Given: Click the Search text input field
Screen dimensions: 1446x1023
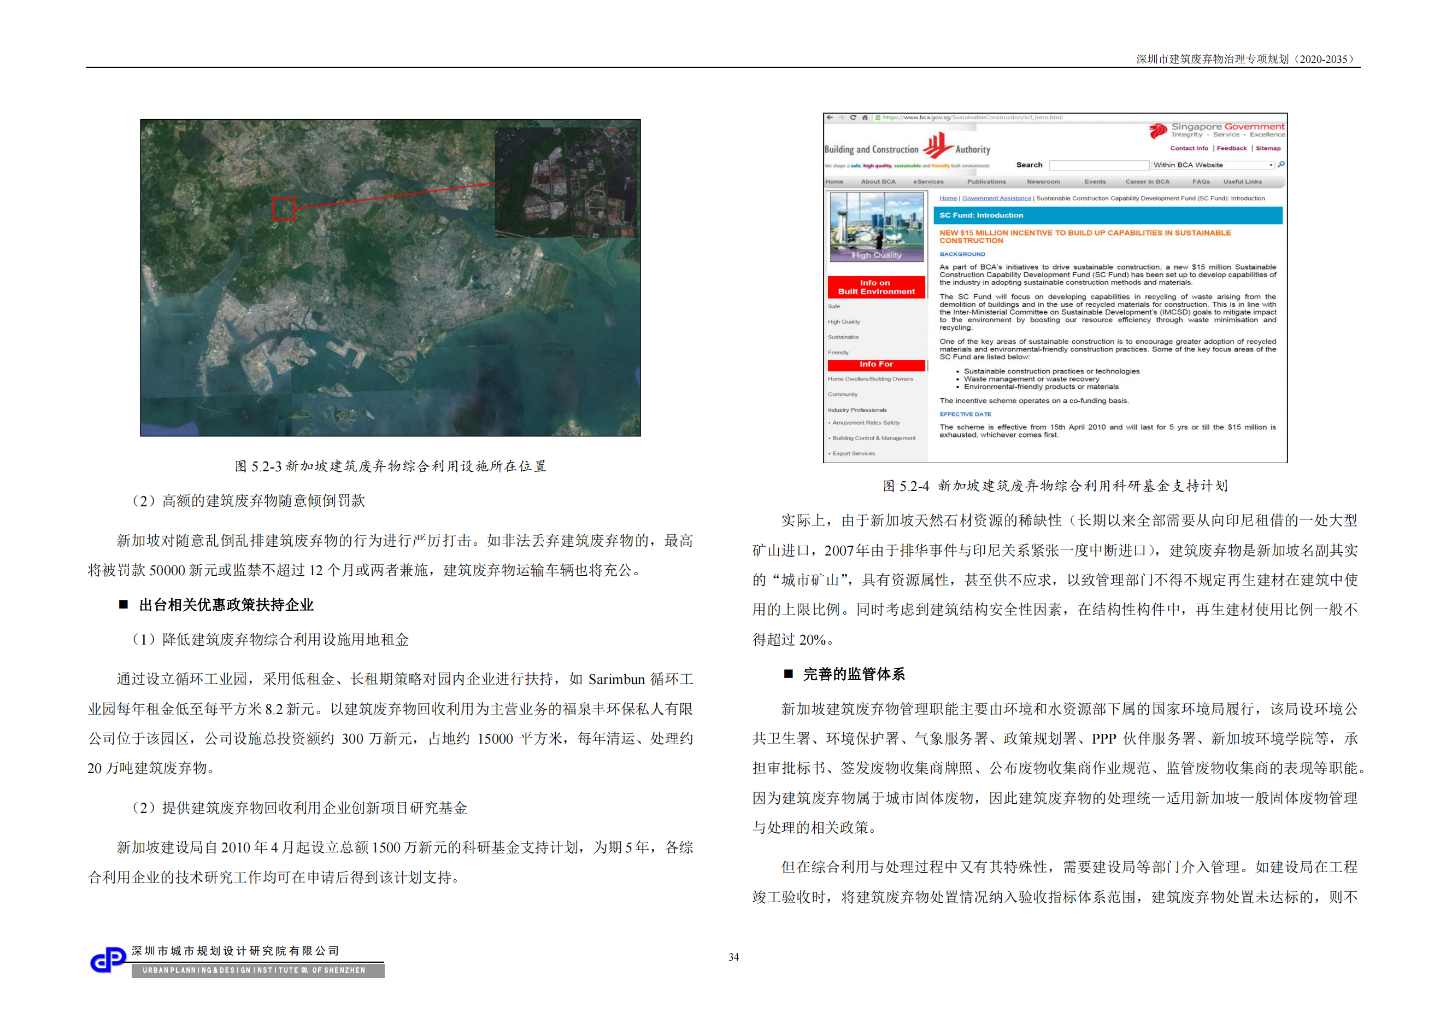Looking at the screenshot, I should tap(1099, 165).
